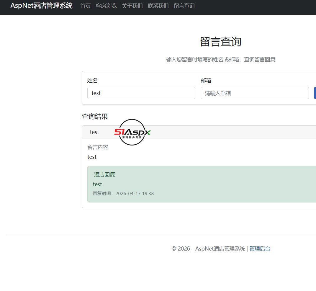Click the 邮箱 input field
The height and width of the screenshot is (291, 316).
pos(255,93)
